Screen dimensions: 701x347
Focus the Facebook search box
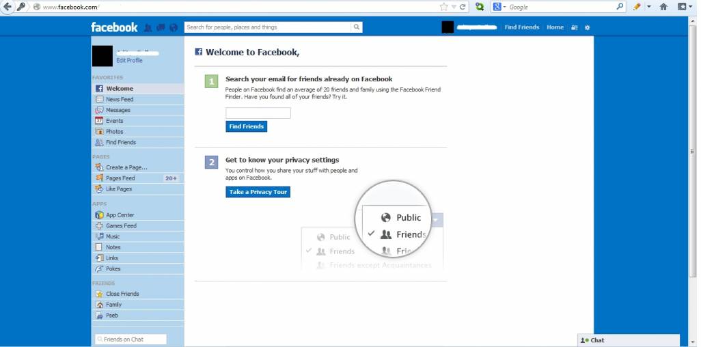coord(267,27)
